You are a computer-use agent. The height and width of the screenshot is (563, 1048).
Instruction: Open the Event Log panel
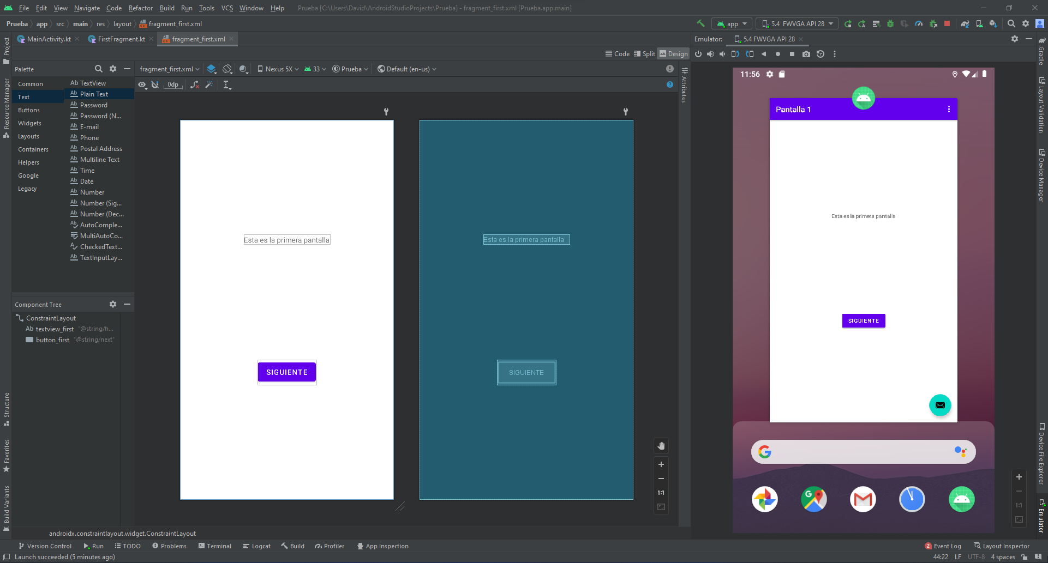pyautogui.click(x=943, y=546)
